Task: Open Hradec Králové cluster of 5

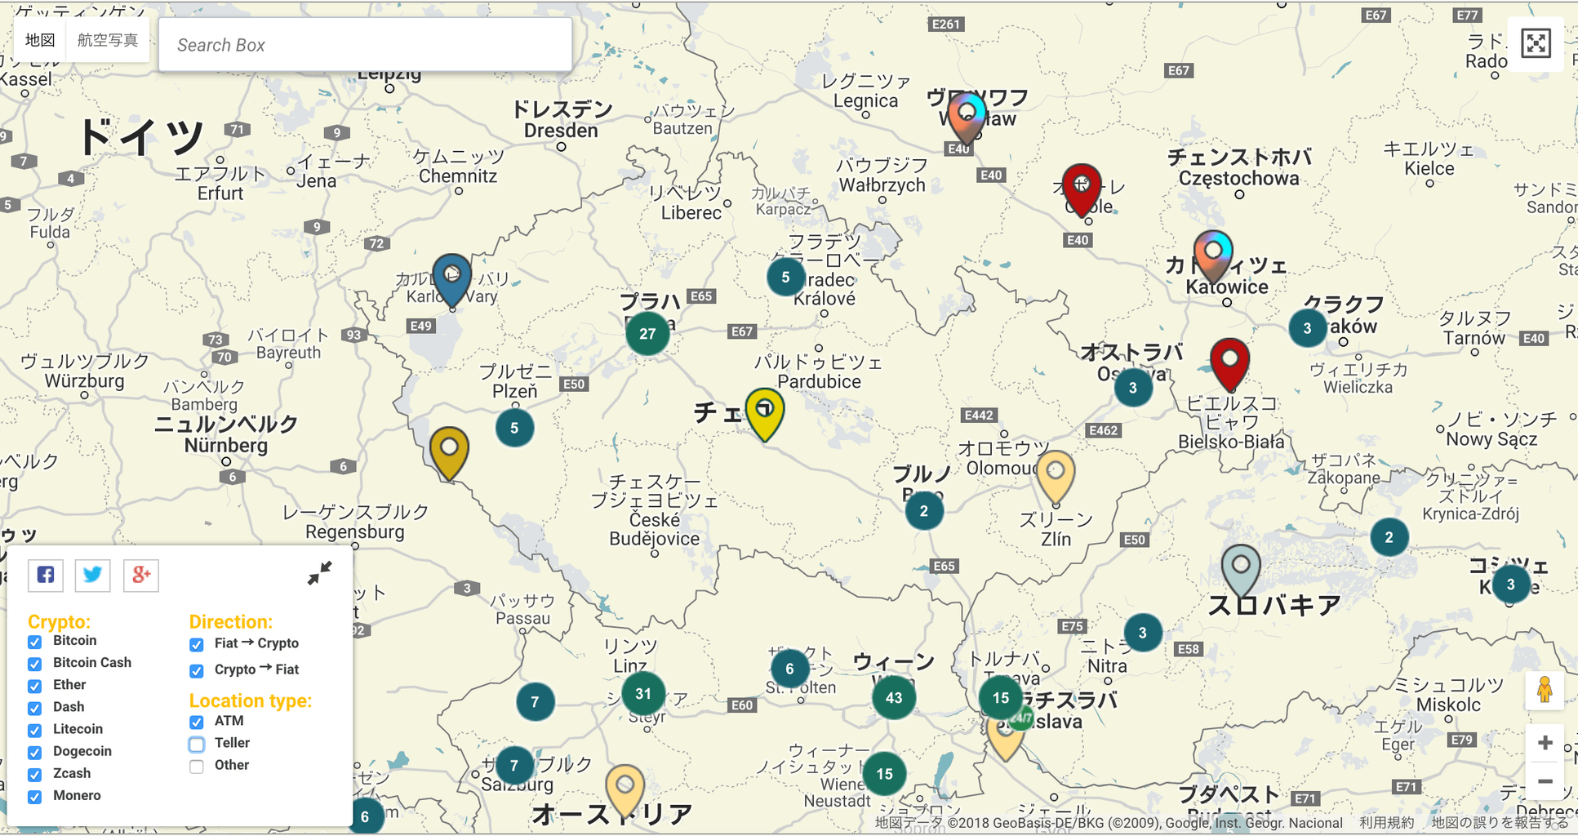Action: click(x=785, y=277)
